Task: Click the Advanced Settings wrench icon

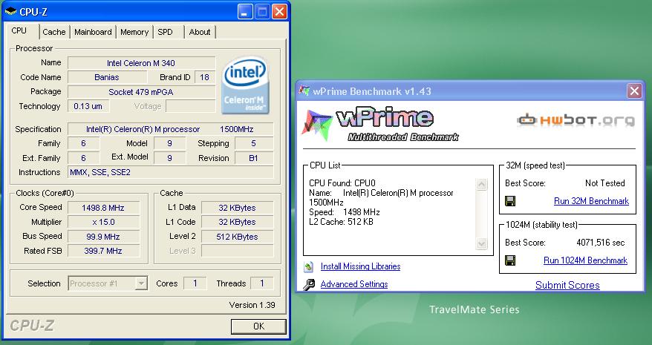Action: coord(308,284)
